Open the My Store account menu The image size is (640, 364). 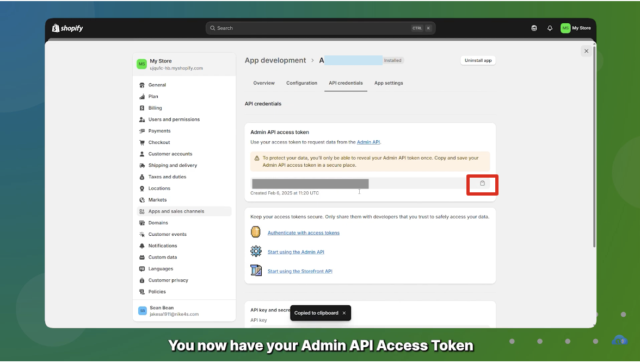coord(576,28)
